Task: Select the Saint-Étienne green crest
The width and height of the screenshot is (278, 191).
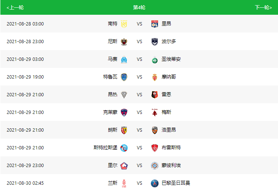Action: 155,60
